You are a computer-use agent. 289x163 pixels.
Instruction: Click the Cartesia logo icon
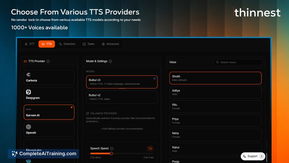tap(29, 75)
